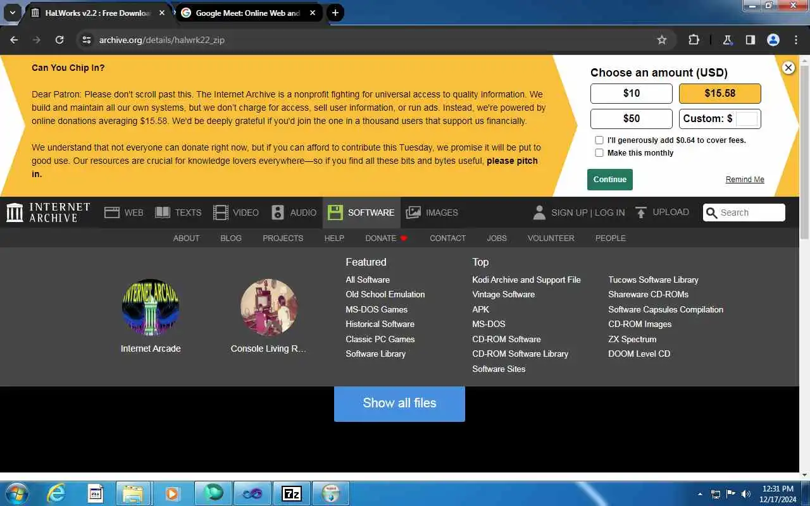The image size is (810, 506).
Task: Click the Continue donation button
Action: click(x=610, y=179)
